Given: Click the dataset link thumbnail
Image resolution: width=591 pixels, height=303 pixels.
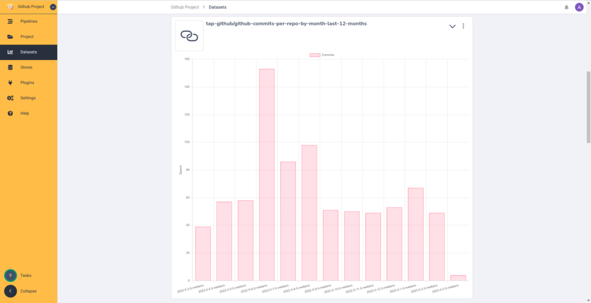Looking at the screenshot, I should coord(189,36).
